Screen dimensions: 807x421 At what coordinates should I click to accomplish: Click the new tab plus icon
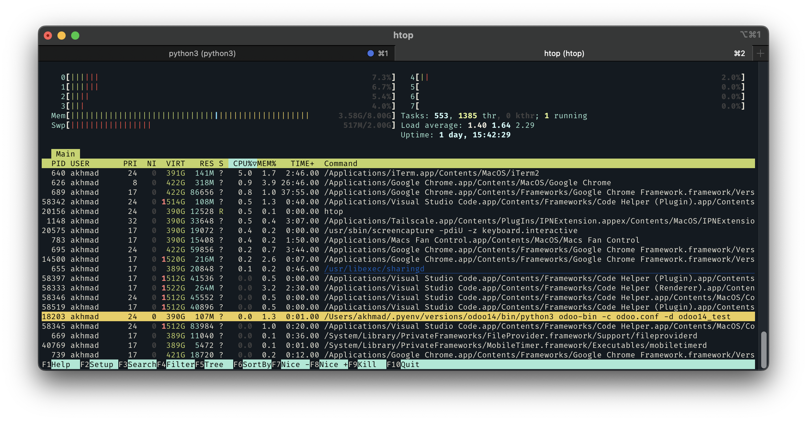[x=760, y=53]
